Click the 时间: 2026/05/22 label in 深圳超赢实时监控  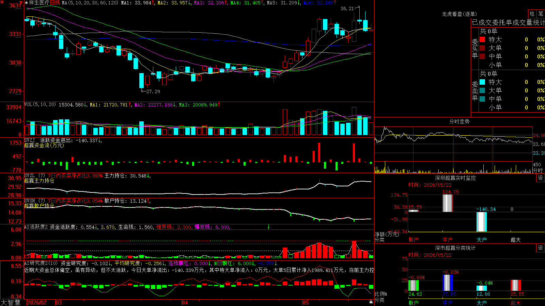pos(430,185)
